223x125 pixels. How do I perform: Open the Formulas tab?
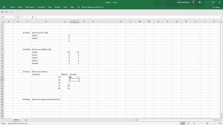click(41, 7)
